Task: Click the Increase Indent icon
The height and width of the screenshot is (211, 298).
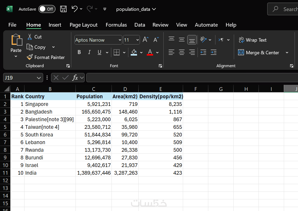Action: click(214, 52)
